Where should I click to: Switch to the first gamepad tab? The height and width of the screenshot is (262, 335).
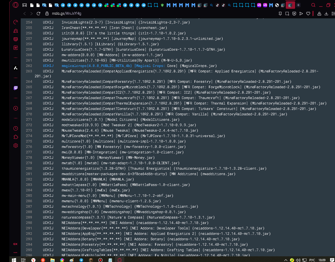(25, 5)
